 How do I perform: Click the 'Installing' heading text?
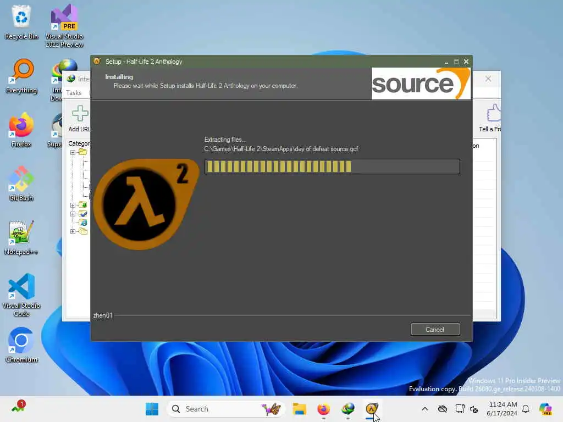click(x=119, y=77)
